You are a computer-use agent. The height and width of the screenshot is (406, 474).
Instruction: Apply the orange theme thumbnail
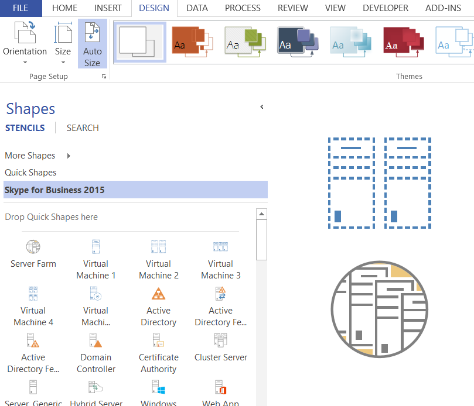coord(193,42)
